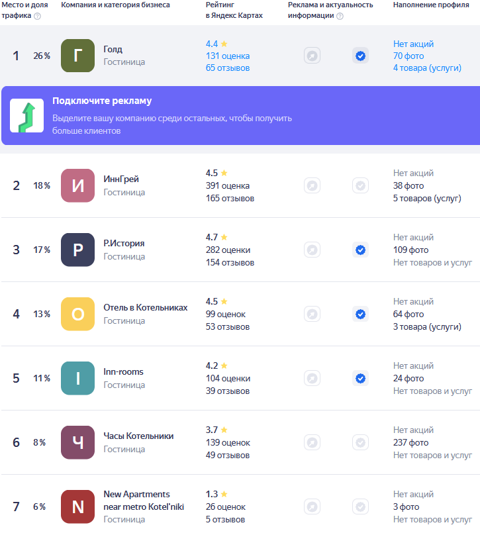Screen dimensions: 480x533
Task: Click '64 фото' in Отель в Котельниках row
Action: point(408,314)
